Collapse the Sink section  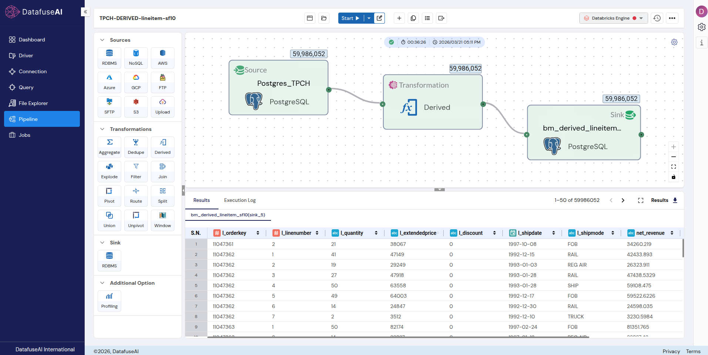click(x=102, y=243)
